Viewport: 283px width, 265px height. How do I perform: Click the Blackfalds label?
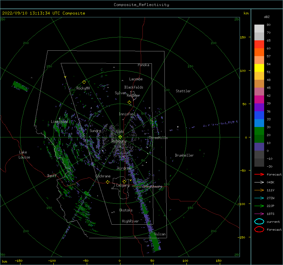pyautogui.click(x=134, y=87)
